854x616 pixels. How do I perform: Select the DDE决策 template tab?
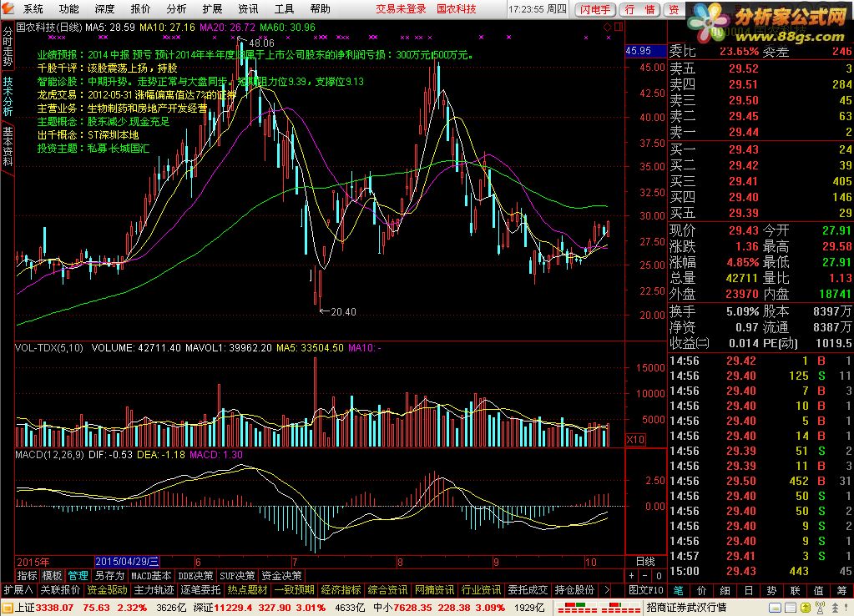point(196,576)
